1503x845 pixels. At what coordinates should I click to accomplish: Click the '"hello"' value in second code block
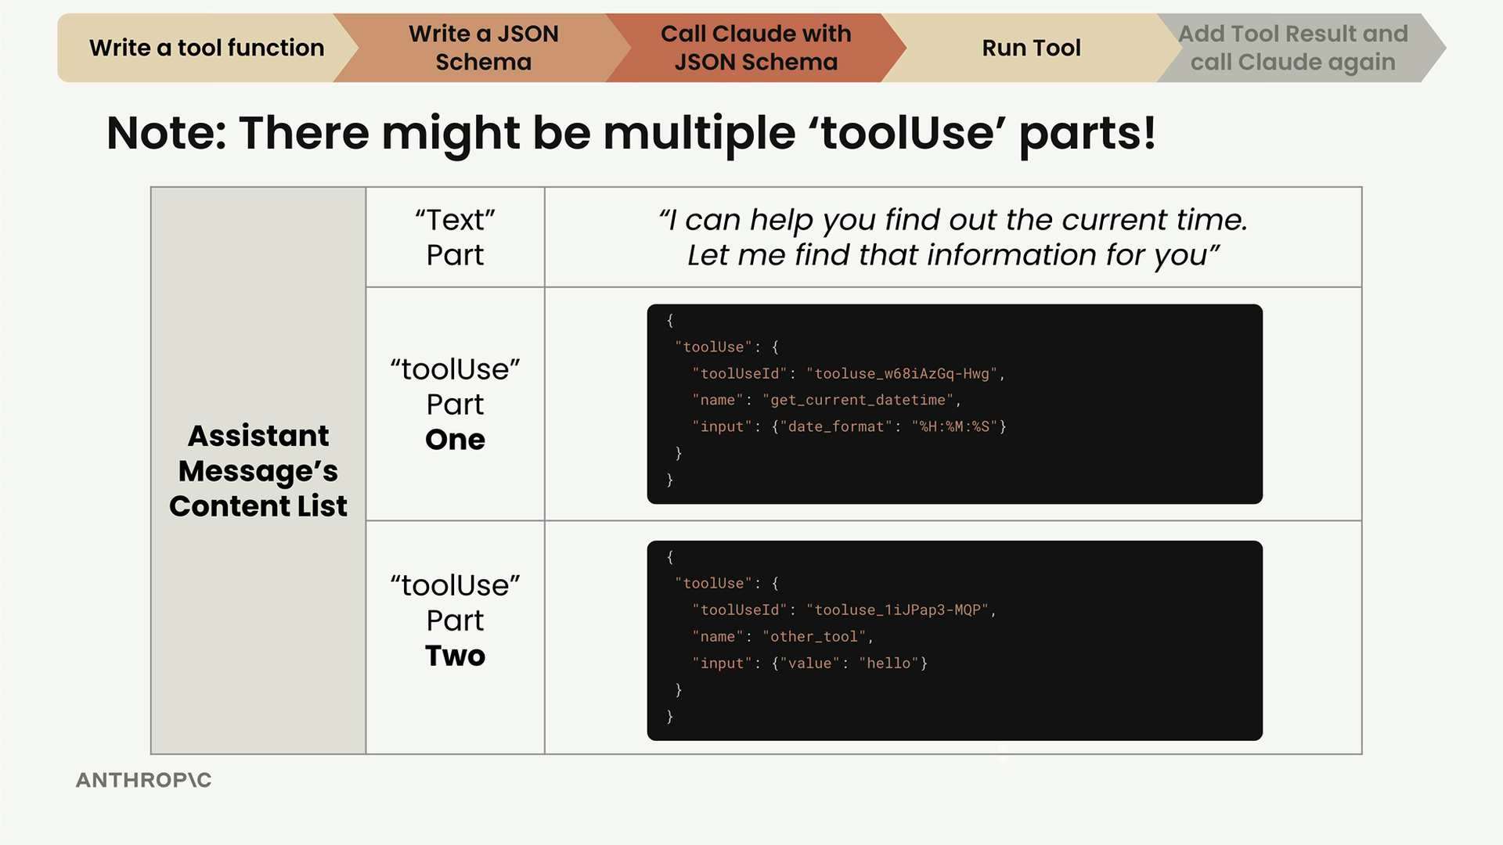tap(888, 663)
